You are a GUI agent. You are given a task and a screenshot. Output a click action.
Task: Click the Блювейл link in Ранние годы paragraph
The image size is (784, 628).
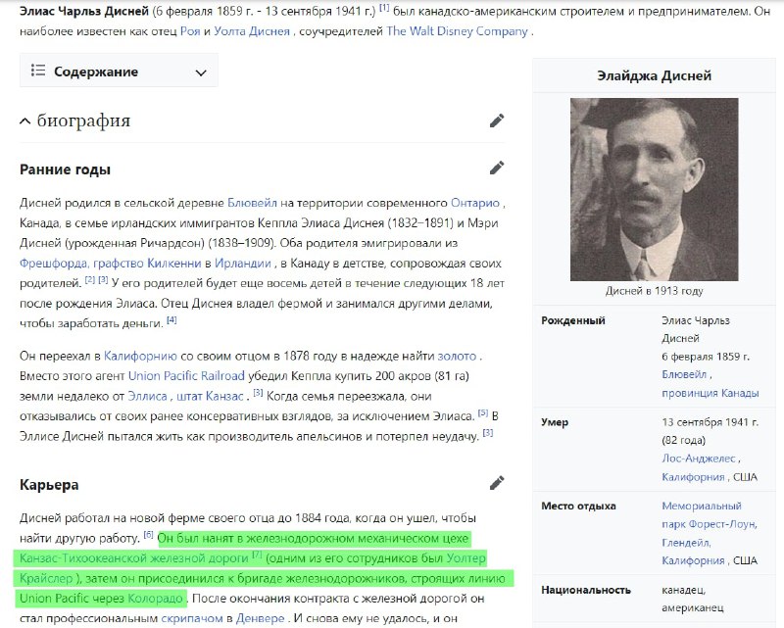click(x=252, y=203)
